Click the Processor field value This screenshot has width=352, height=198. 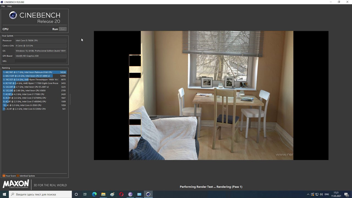41,40
